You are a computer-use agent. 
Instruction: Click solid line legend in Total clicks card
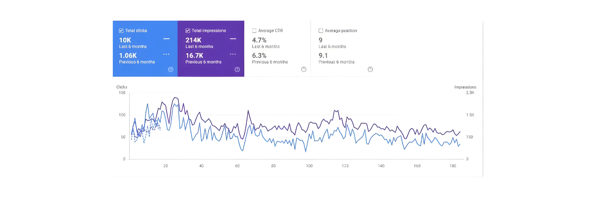pyautogui.click(x=166, y=39)
